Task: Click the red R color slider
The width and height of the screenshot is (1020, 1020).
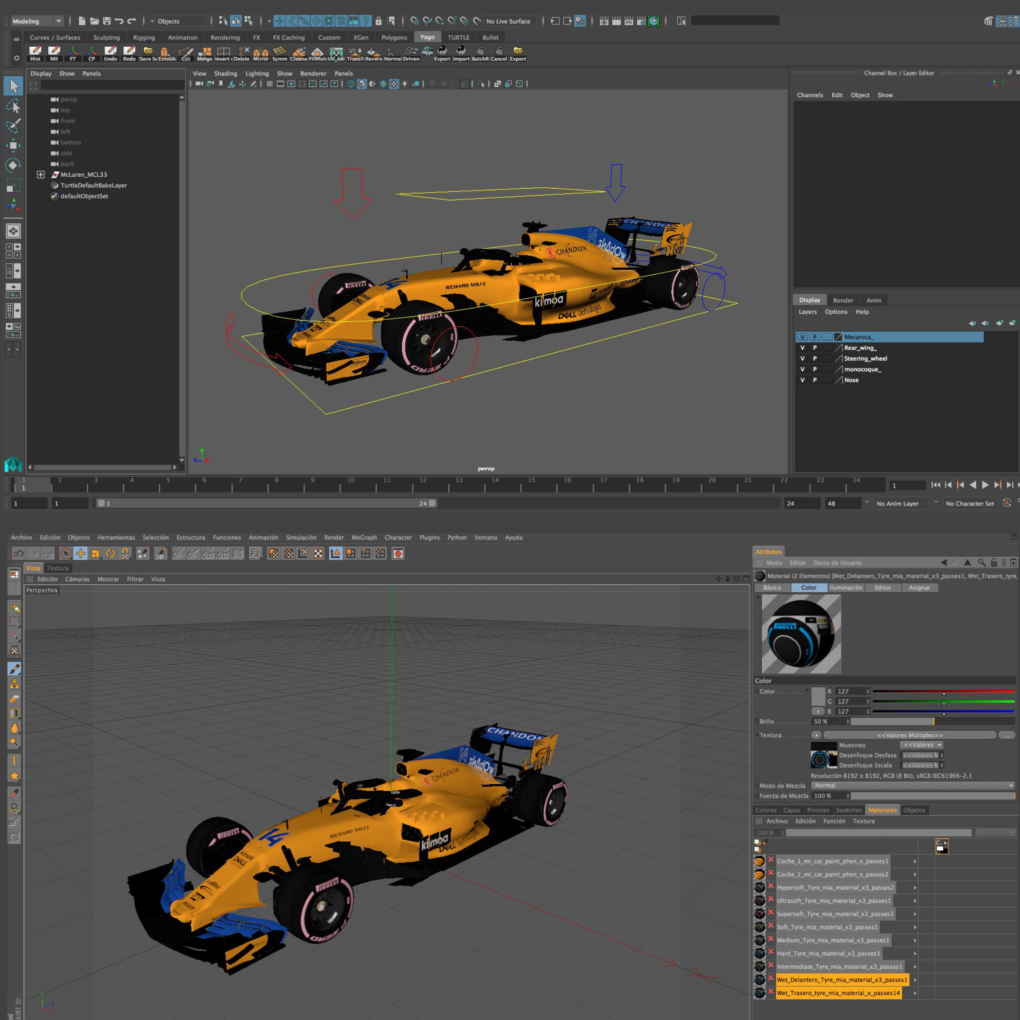Action: pos(943,691)
